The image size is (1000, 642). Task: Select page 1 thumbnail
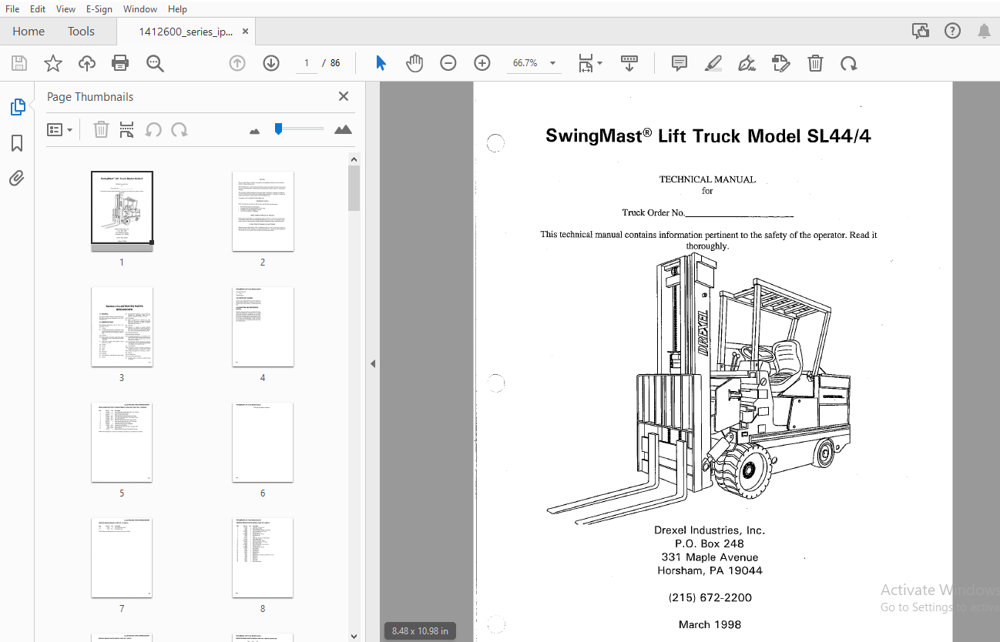click(122, 211)
